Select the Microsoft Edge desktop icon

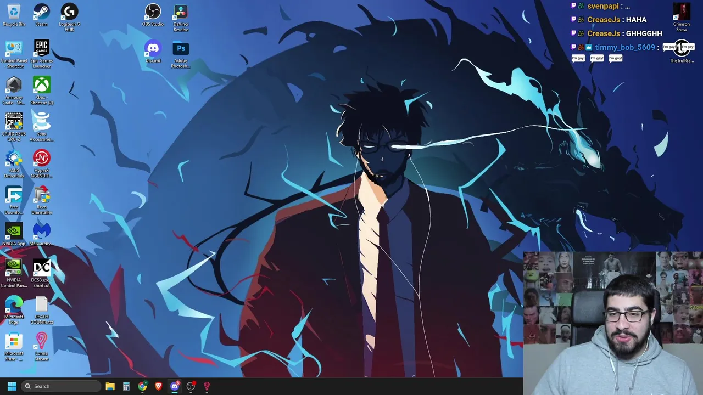pos(14,311)
